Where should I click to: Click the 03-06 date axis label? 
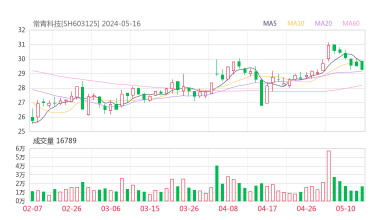(x=110, y=208)
